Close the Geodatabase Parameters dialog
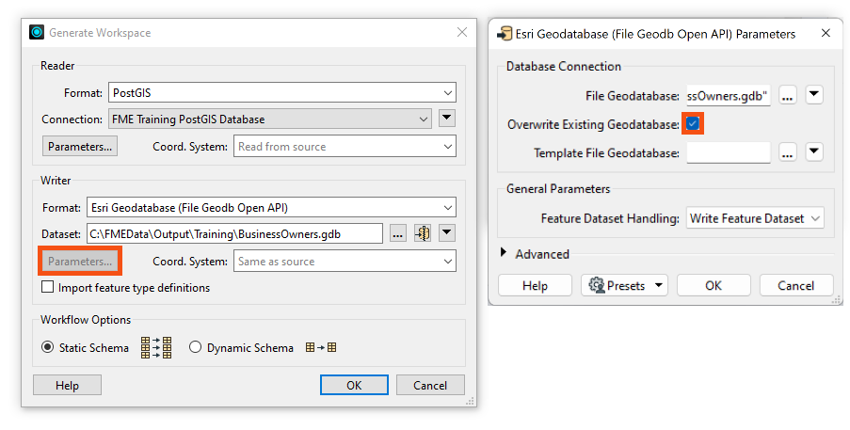 click(826, 33)
